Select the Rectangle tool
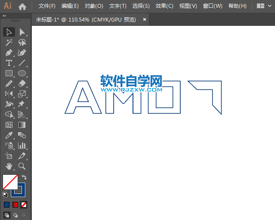Viewport: 275px width, 220px height. point(9,73)
